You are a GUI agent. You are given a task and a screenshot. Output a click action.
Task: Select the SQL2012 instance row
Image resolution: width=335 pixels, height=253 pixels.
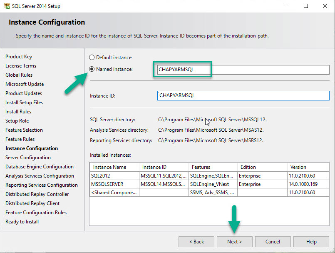coord(209,176)
